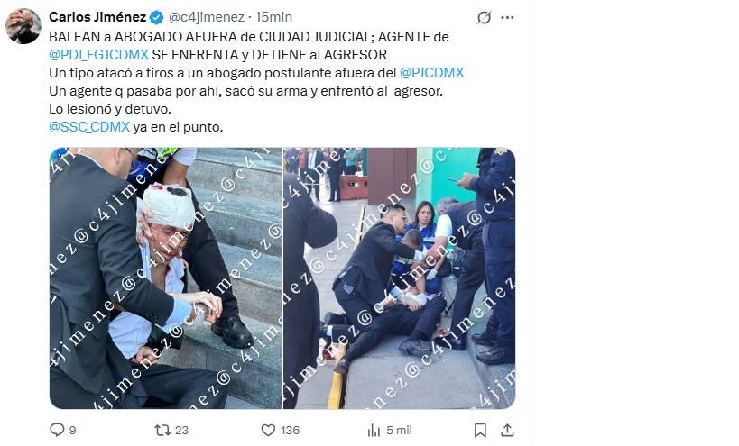Open the 15min timestamp link
The height and width of the screenshot is (446, 739).
click(273, 17)
